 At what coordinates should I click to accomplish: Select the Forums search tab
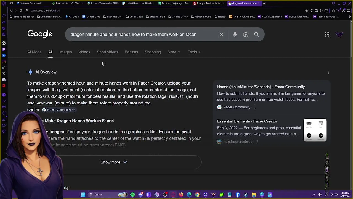coord(131,52)
